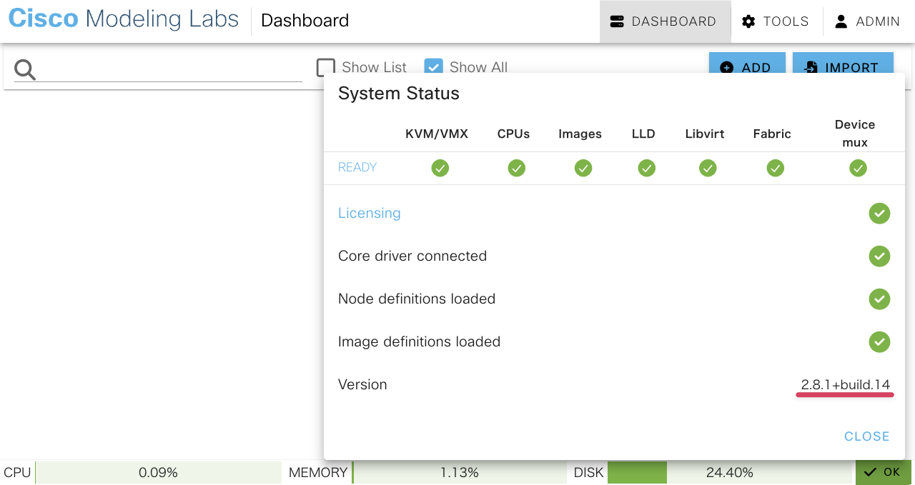Click the CPU usage bar
The width and height of the screenshot is (915, 485).
[158, 472]
